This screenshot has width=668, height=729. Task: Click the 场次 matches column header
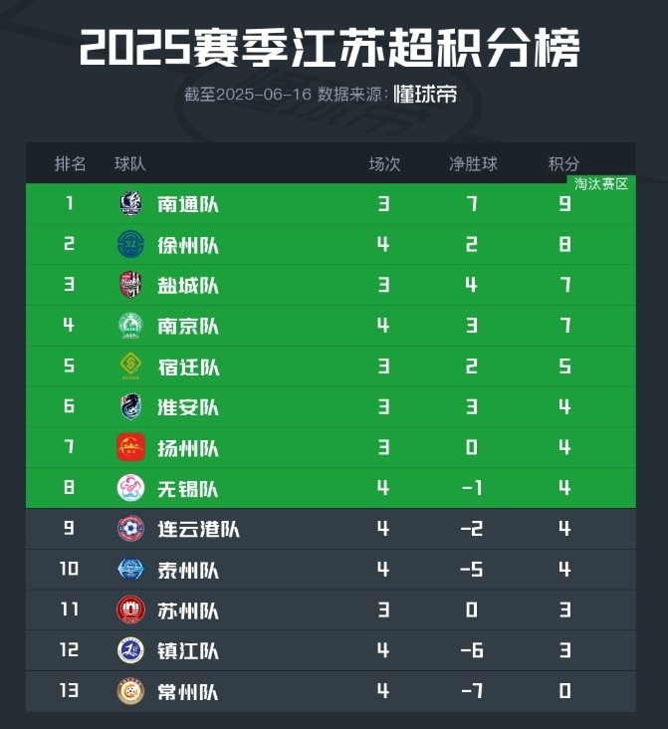point(384,163)
